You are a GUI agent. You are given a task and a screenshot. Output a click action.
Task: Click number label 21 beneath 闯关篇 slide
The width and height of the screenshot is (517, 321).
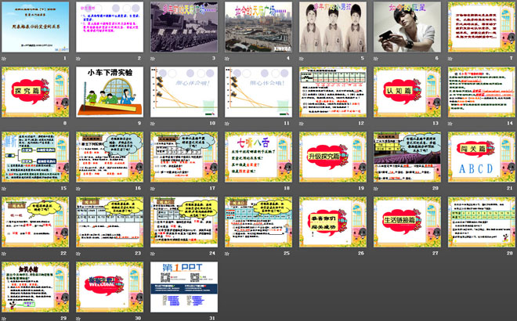tap(510, 188)
